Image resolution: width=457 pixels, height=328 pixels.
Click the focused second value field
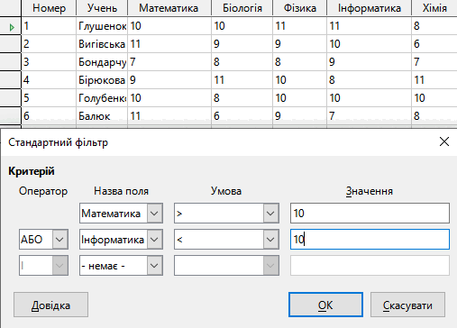tap(370, 240)
